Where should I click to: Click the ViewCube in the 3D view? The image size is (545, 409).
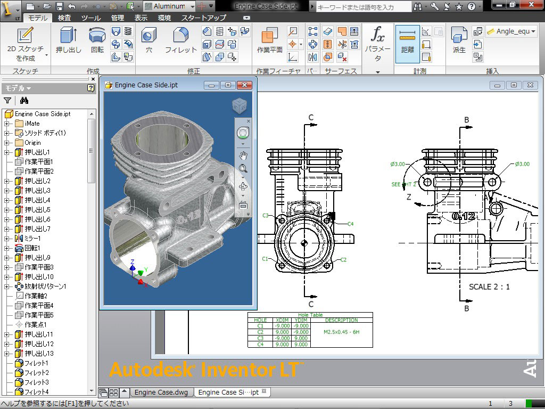(239, 105)
